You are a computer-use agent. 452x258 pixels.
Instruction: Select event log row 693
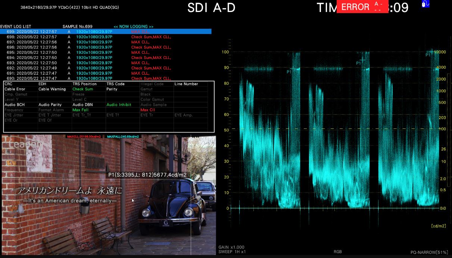[106, 63]
